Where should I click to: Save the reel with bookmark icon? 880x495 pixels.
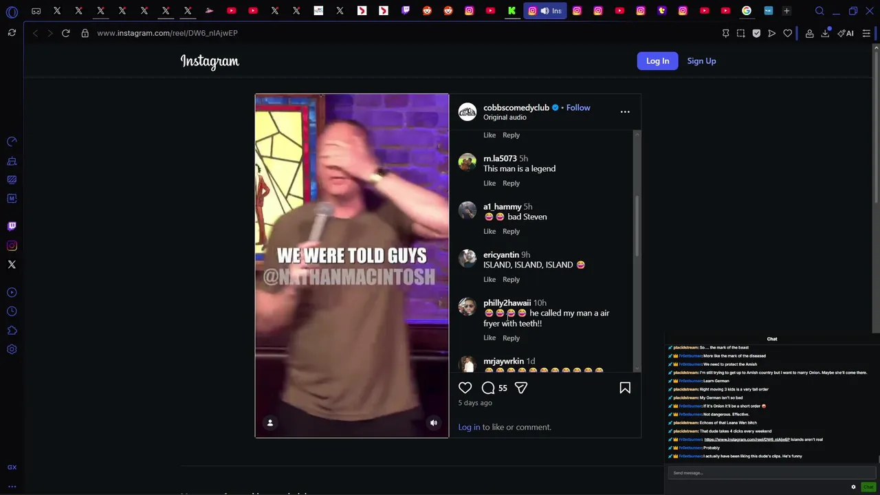[625, 388]
